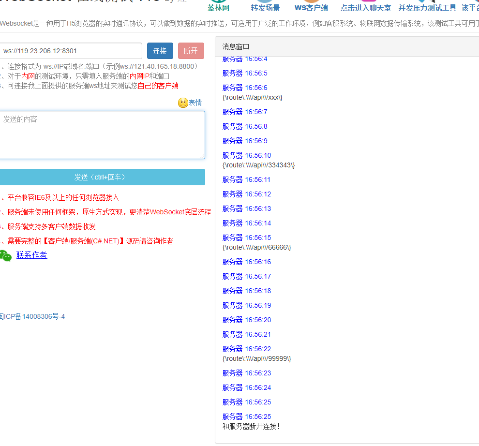The height and width of the screenshot is (446, 479).
Task: Click the 服务器 16:56:13 entry
Action: tap(247, 208)
